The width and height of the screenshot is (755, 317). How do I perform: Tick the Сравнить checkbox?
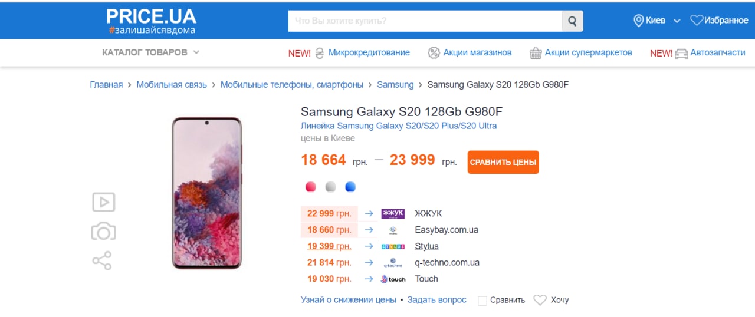482,301
